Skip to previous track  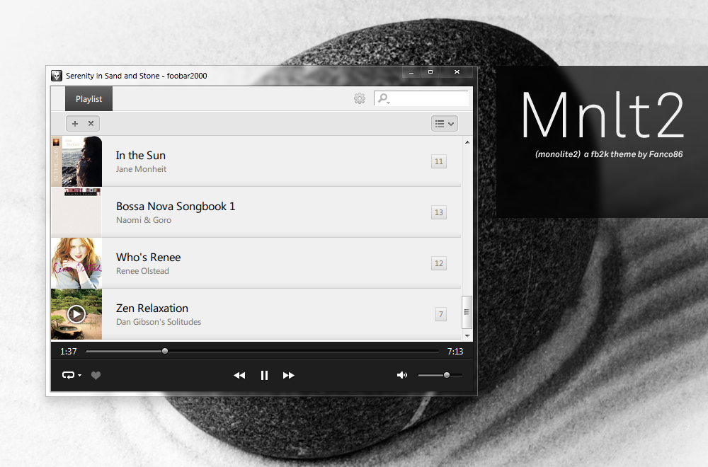click(239, 376)
